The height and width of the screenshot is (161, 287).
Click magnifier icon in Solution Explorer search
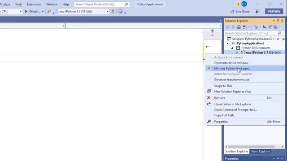(x=279, y=33)
